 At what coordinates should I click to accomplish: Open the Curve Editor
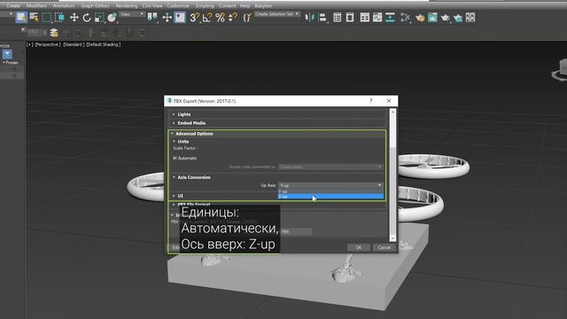(377, 18)
